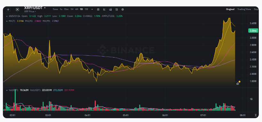Switch to the 4H interval
The image size is (262, 122).
pyautogui.click(x=76, y=9)
